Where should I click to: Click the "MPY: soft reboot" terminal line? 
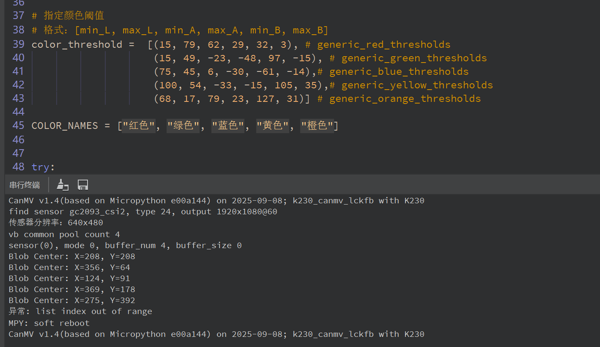coord(49,323)
